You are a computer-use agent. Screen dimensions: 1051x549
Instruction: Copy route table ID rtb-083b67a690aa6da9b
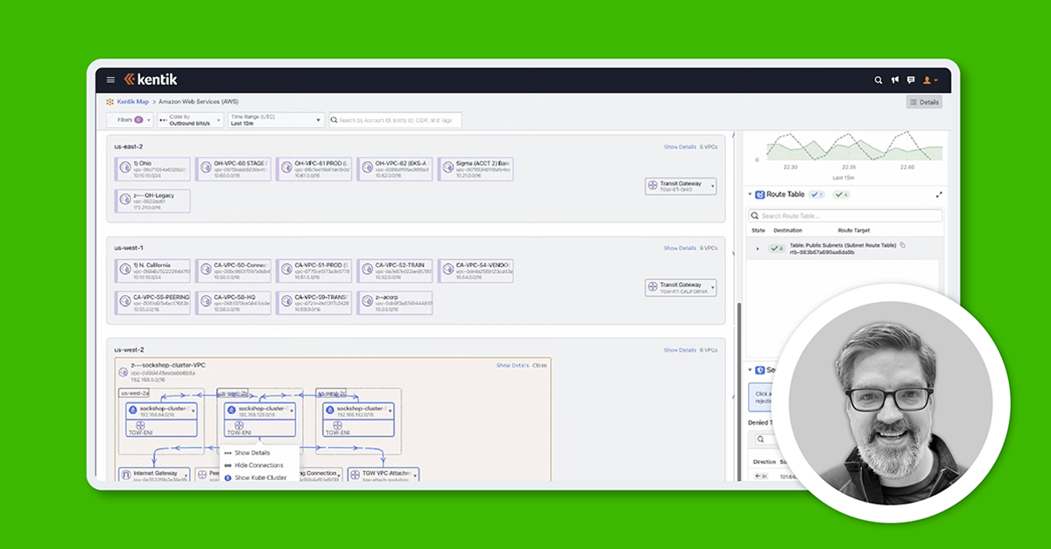(x=903, y=244)
